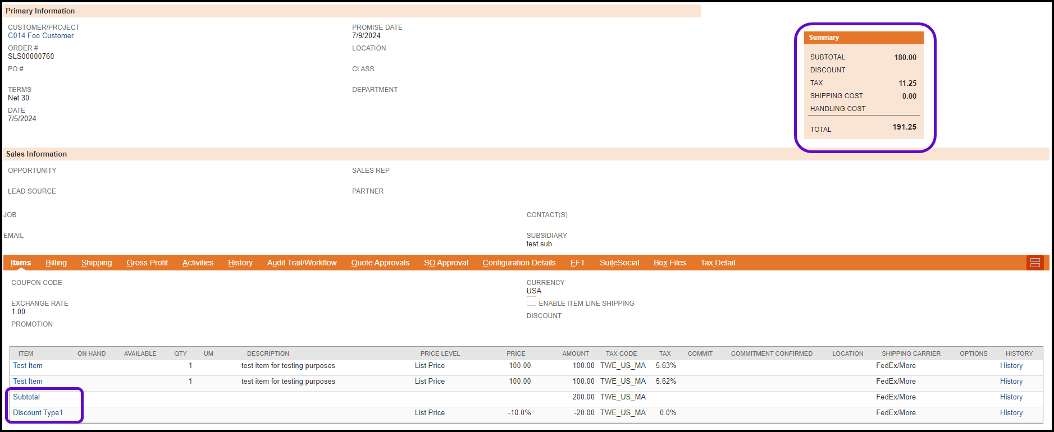Open the Billing tab

click(56, 263)
